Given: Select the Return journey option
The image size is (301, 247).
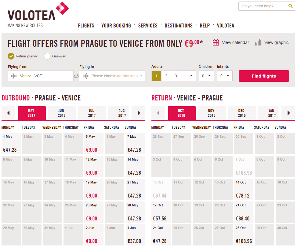Looking at the screenshot, I should [11, 56].
